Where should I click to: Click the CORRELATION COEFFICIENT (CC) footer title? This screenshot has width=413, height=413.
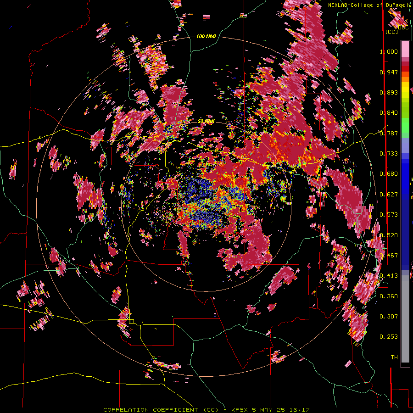click(x=161, y=410)
